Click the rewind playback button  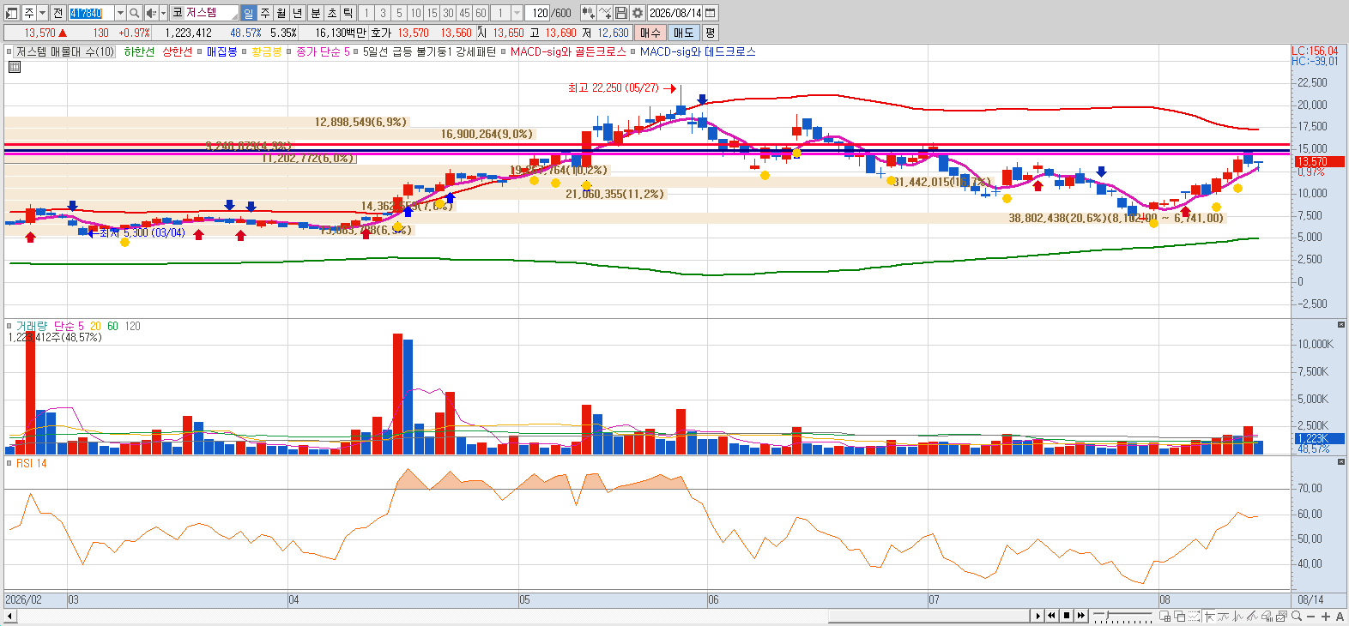pos(1051,616)
